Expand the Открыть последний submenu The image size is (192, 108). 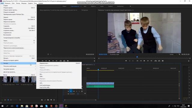[18, 12]
